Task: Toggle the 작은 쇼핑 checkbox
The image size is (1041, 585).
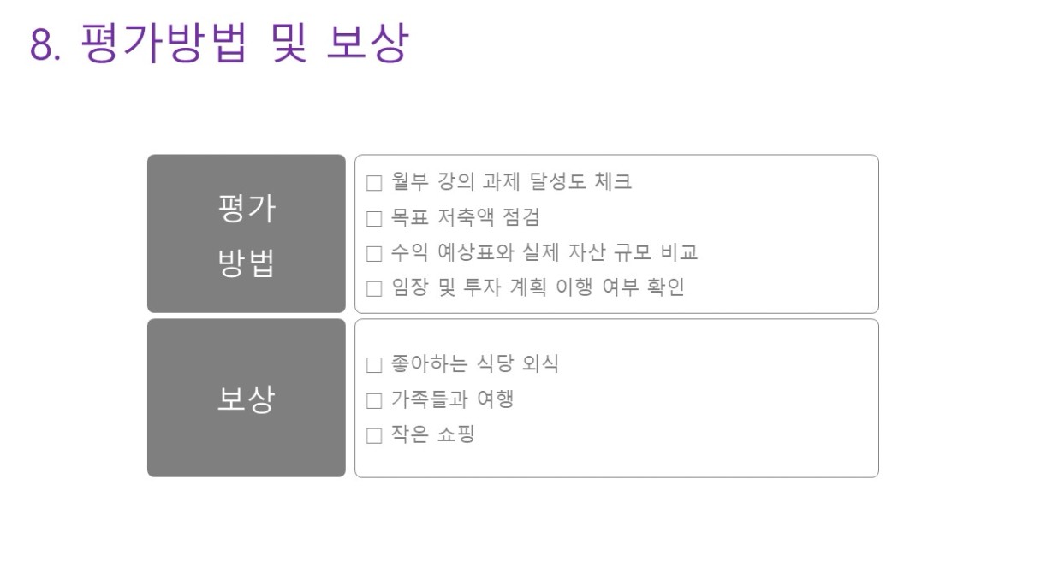Action: (374, 435)
